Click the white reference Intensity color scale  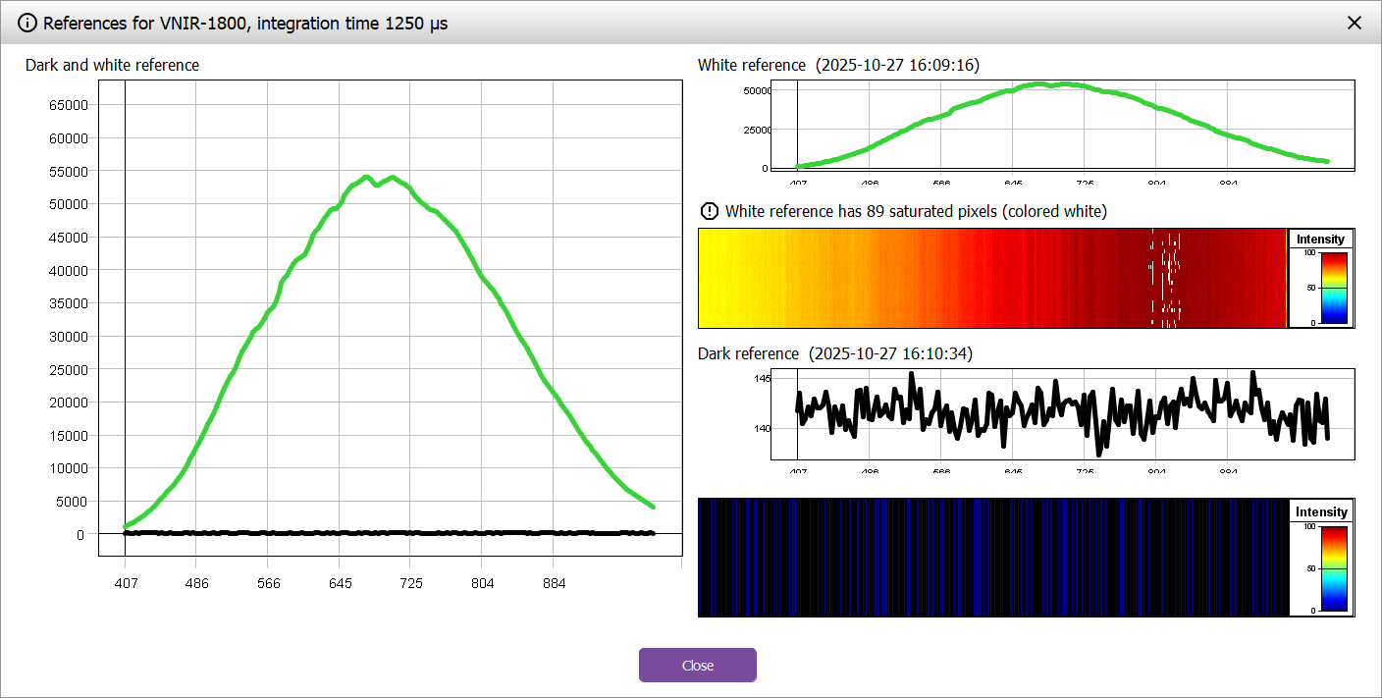(1334, 287)
